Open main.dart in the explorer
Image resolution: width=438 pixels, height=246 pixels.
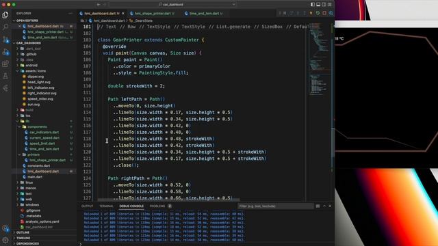[35, 177]
